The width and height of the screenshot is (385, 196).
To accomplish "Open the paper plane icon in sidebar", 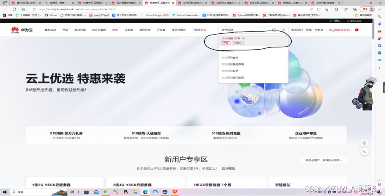I will [380, 60].
